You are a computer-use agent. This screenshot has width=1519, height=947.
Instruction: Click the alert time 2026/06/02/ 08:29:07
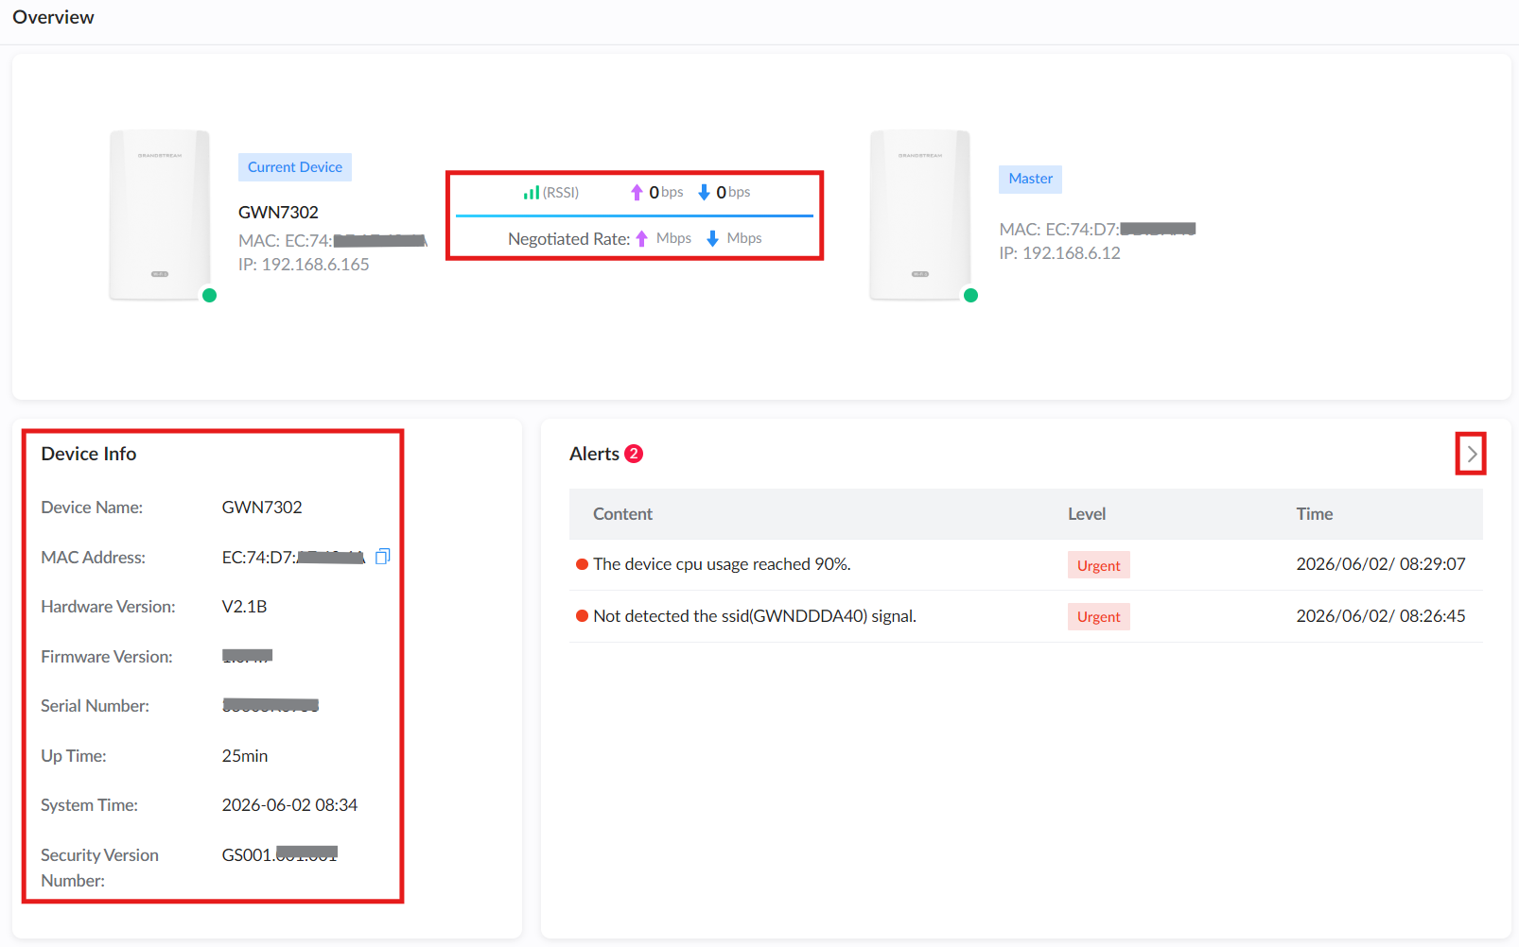click(1380, 564)
